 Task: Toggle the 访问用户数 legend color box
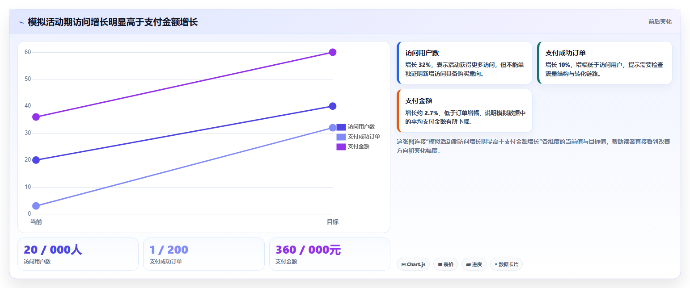[x=341, y=127]
